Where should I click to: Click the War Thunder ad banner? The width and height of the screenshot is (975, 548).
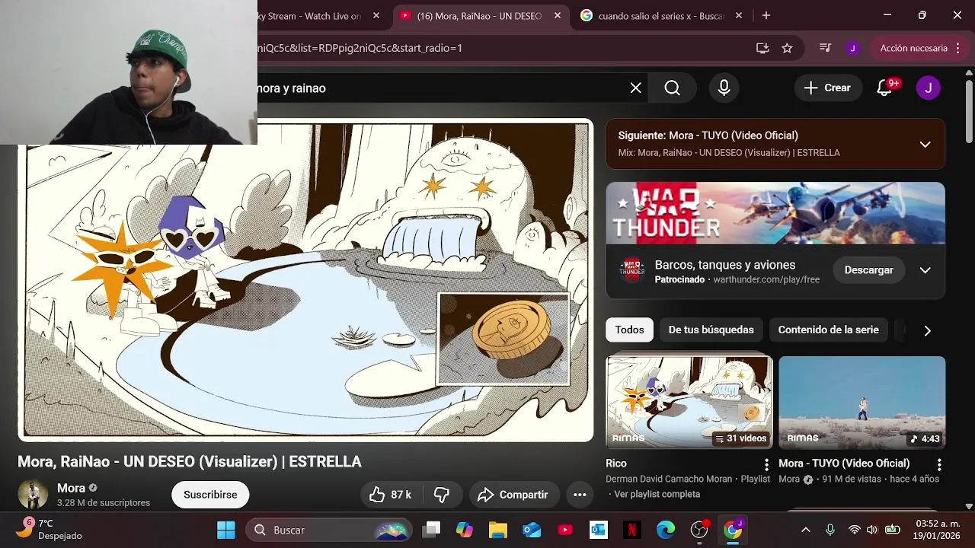pos(775,213)
